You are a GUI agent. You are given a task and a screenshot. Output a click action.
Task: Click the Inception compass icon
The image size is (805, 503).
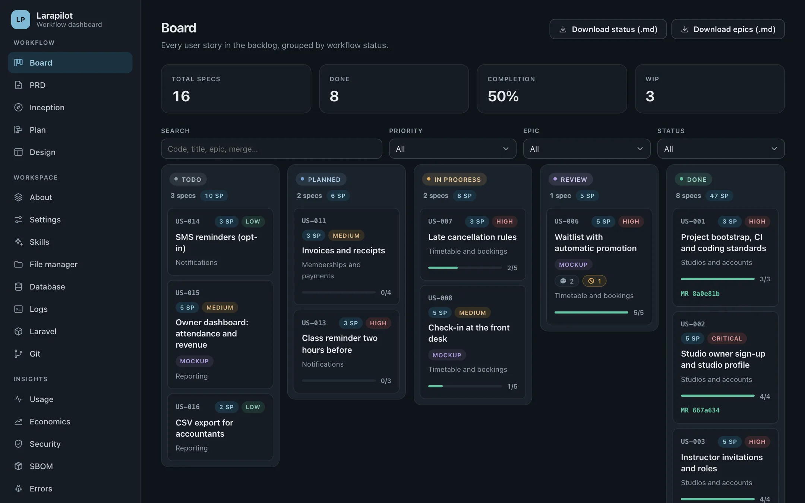pos(18,107)
